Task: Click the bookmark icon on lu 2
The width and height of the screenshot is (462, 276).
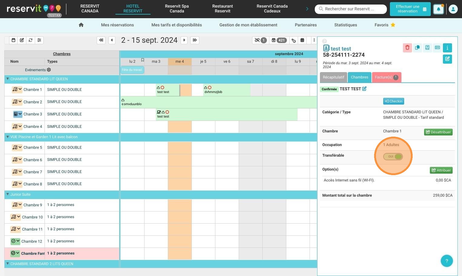Action: click(x=143, y=60)
